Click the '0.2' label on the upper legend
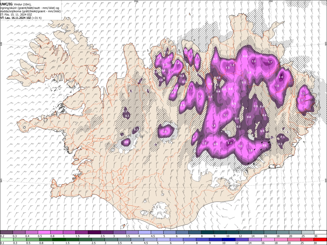This screenshot has height=245, width=327. pos(2,236)
